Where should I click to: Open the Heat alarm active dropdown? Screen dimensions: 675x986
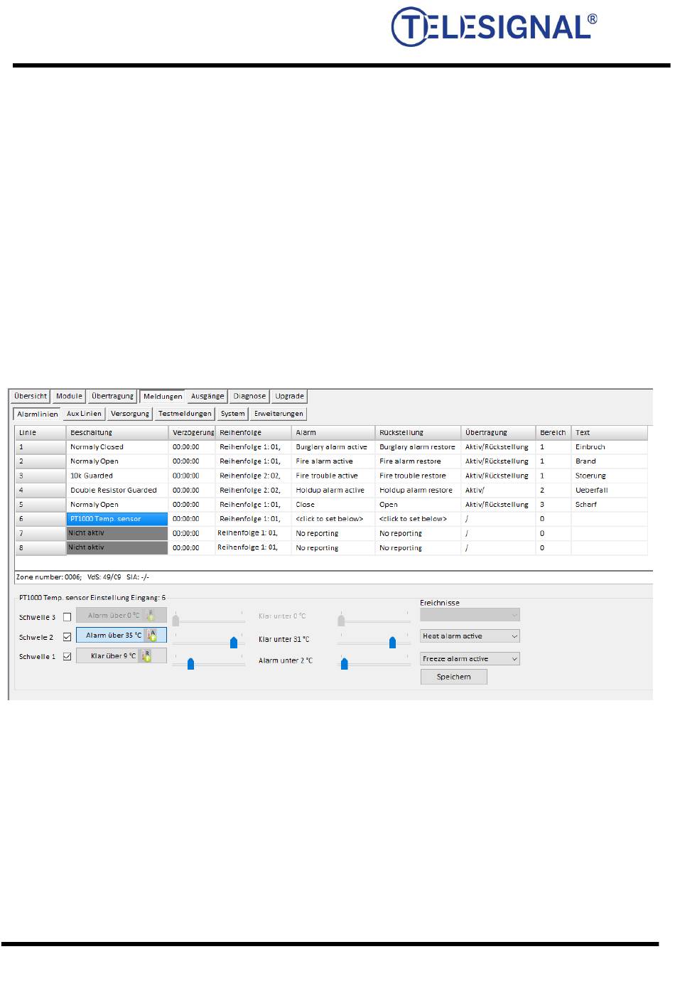point(470,636)
